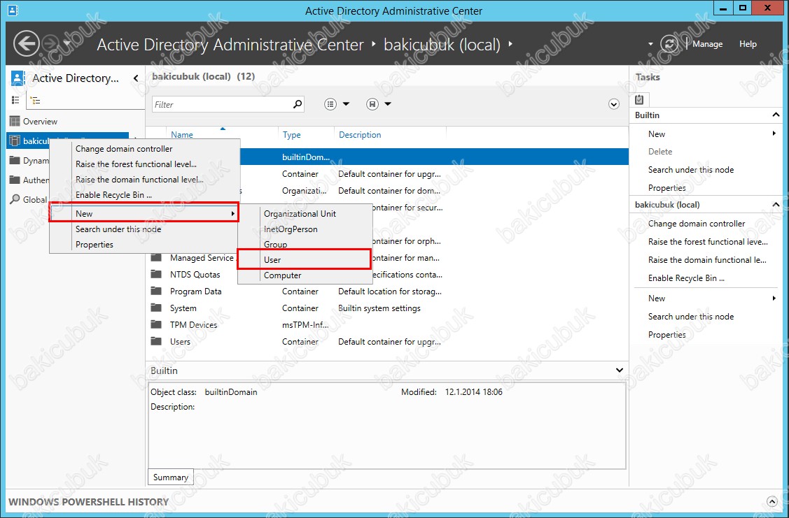Open the Help menu
Viewport: 789px width, 518px height.
pyautogui.click(x=748, y=44)
